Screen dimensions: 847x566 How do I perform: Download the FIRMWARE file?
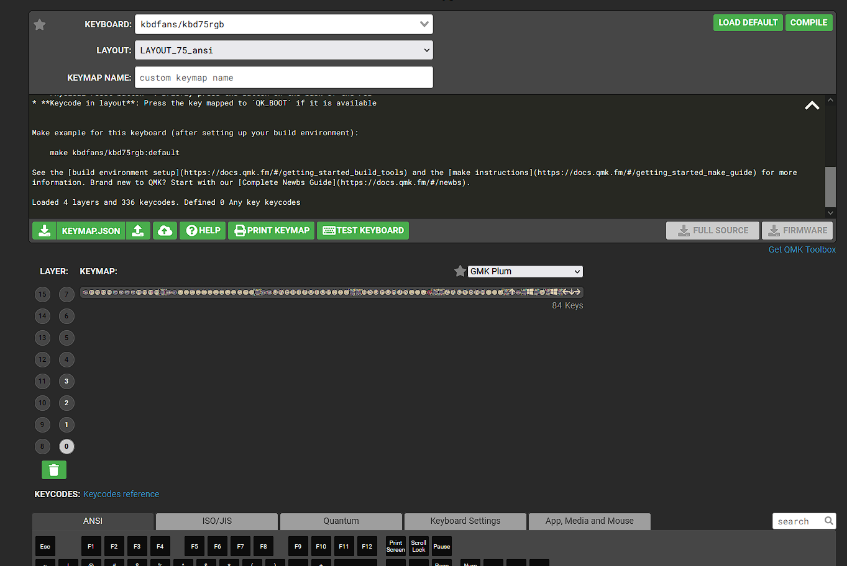(x=797, y=230)
